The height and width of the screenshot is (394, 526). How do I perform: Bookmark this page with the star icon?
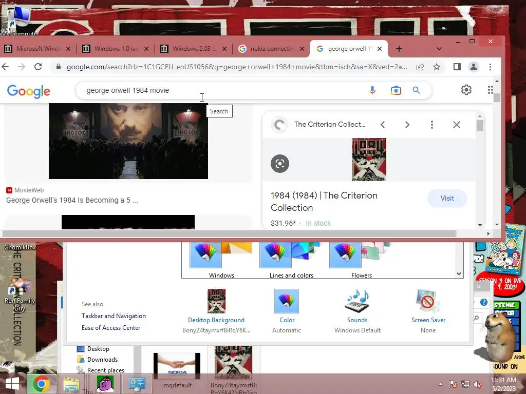point(437,67)
